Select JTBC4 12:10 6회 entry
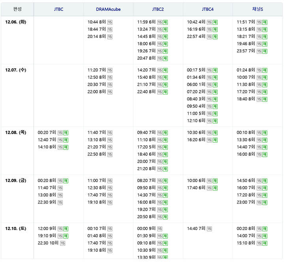Image resolution: width=284 pixels, height=262 pixels. 196,121
